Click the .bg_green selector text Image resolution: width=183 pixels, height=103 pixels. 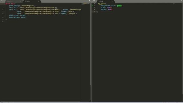coord(102,4)
